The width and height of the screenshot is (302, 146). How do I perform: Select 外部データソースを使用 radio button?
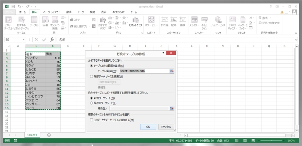(x=92, y=76)
